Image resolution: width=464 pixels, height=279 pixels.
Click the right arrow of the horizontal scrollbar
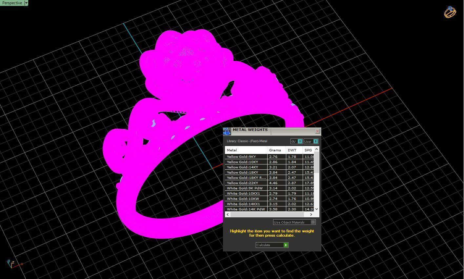(311, 215)
